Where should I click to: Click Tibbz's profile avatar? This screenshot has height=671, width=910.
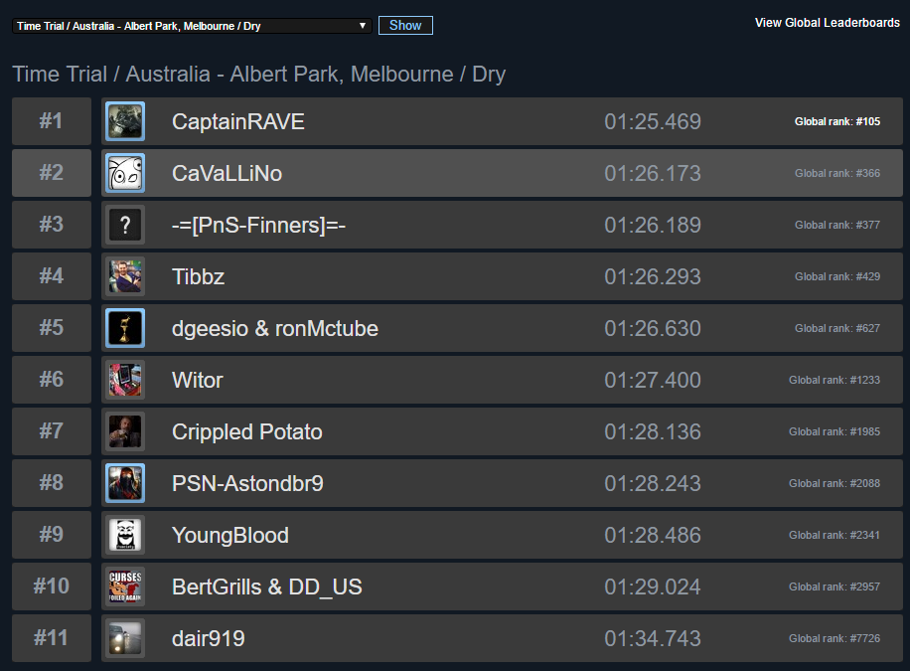(x=125, y=276)
